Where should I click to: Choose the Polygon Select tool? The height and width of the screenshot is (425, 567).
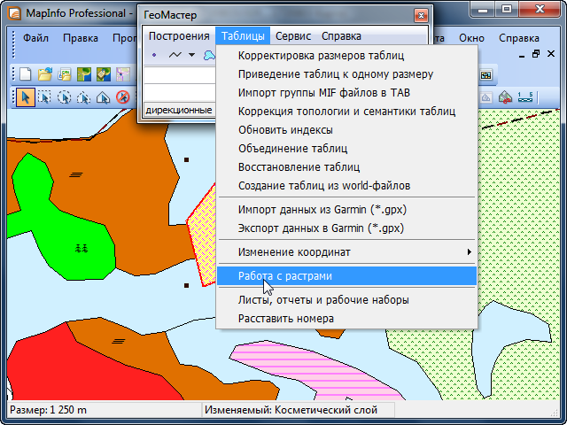point(83,97)
